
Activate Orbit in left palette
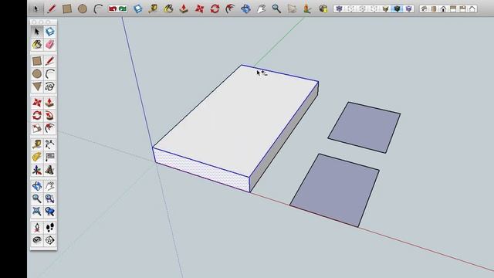coord(37,186)
